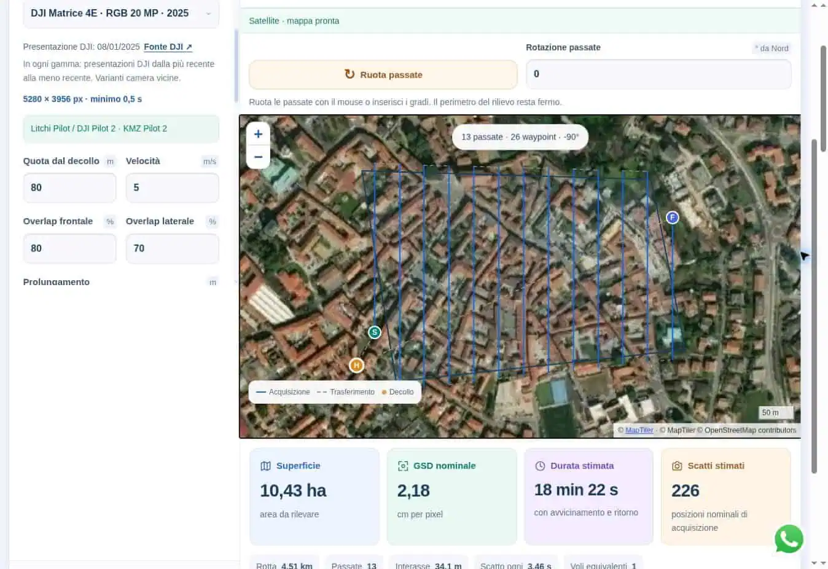Select the 2,18 GSD value

tap(413, 490)
